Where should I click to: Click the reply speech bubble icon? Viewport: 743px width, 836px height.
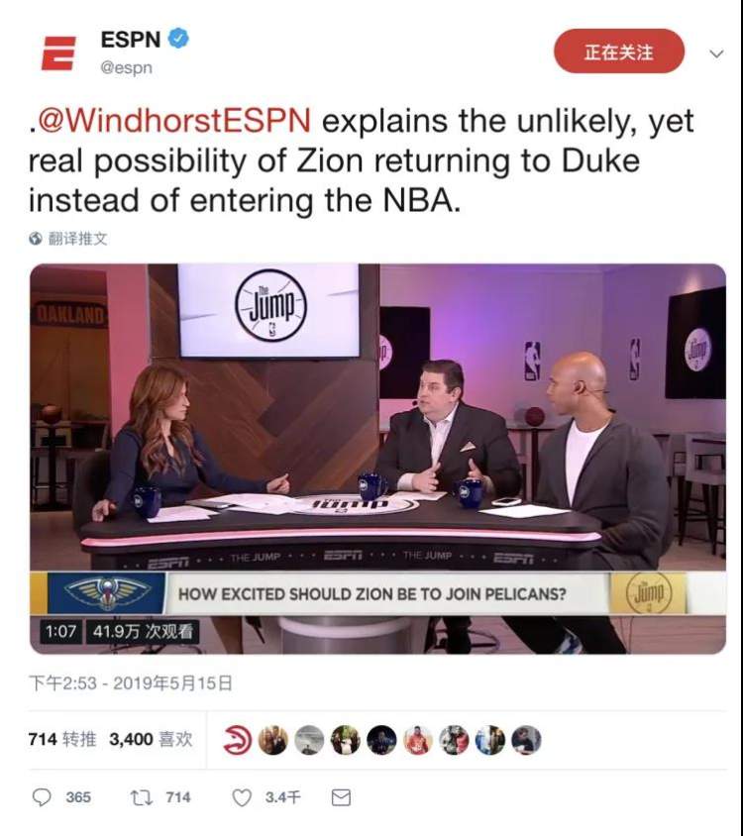click(42, 797)
